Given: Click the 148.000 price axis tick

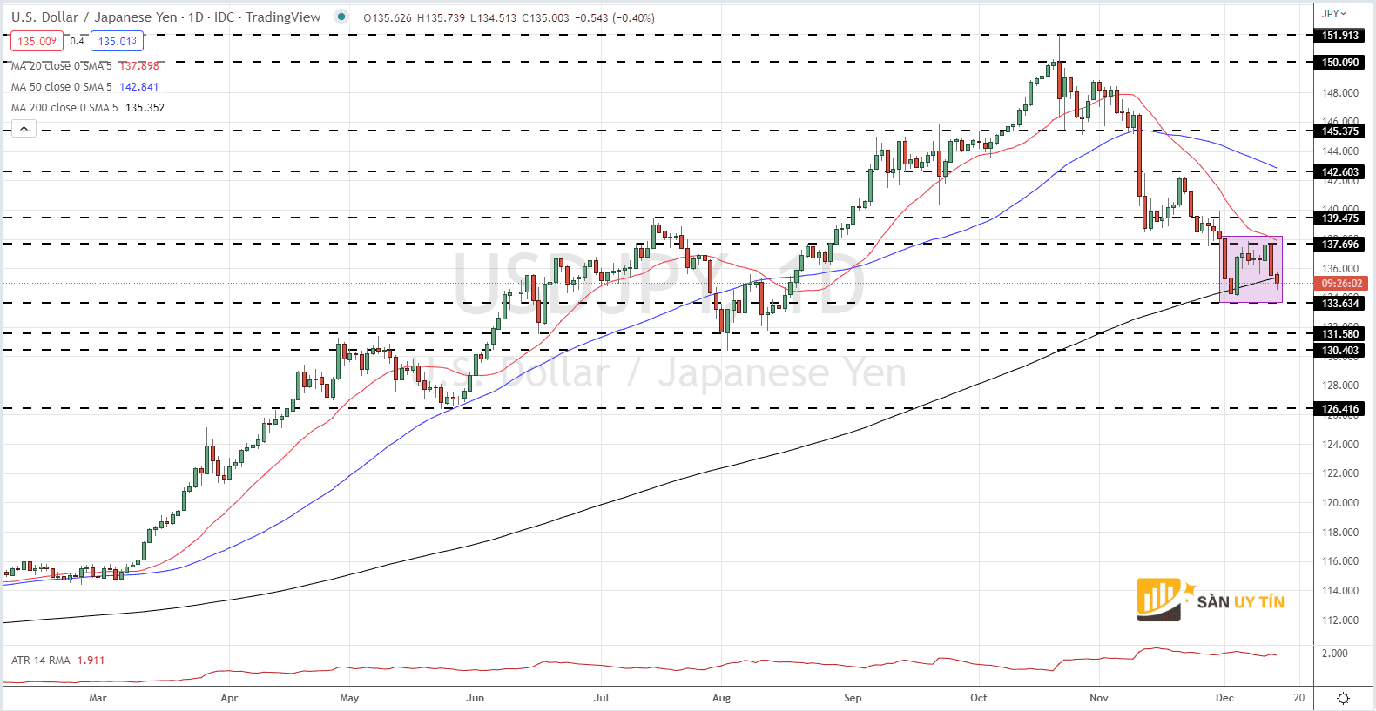Looking at the screenshot, I should [x=1340, y=93].
